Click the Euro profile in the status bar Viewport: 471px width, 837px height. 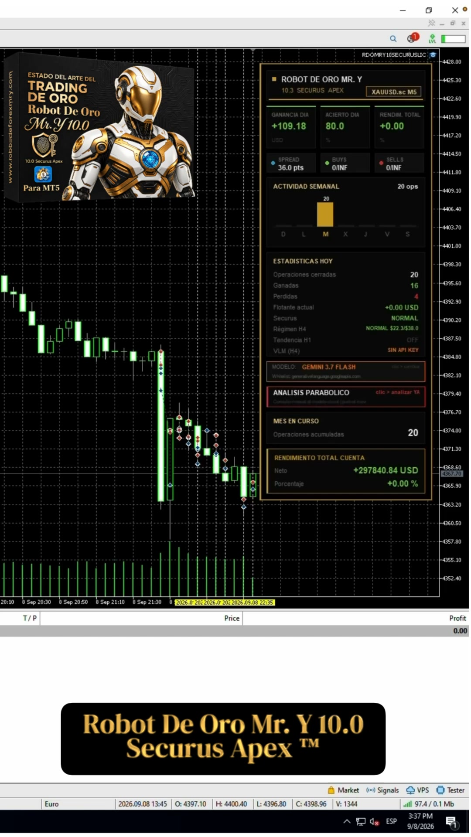coord(51,804)
